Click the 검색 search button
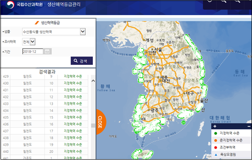252x161 pixels. (x=82, y=61)
